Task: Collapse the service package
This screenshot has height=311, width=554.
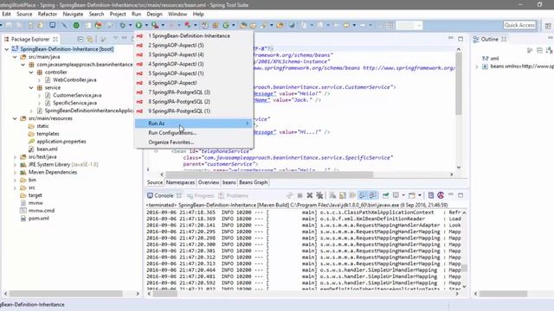Action: pyautogui.click(x=31, y=88)
